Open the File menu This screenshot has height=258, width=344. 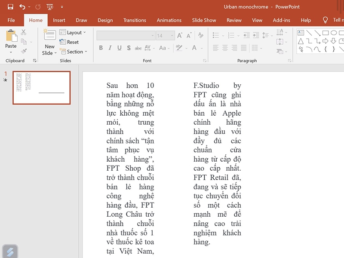[11, 20]
